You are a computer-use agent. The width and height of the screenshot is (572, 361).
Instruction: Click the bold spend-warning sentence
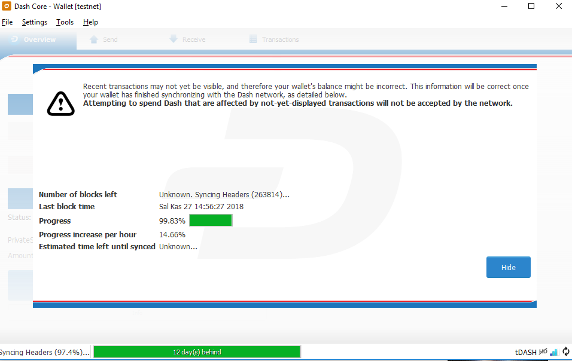point(298,103)
